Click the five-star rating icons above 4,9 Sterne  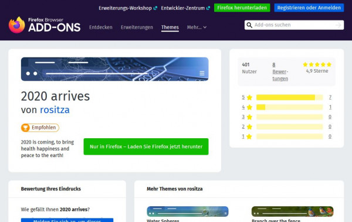click(317, 64)
